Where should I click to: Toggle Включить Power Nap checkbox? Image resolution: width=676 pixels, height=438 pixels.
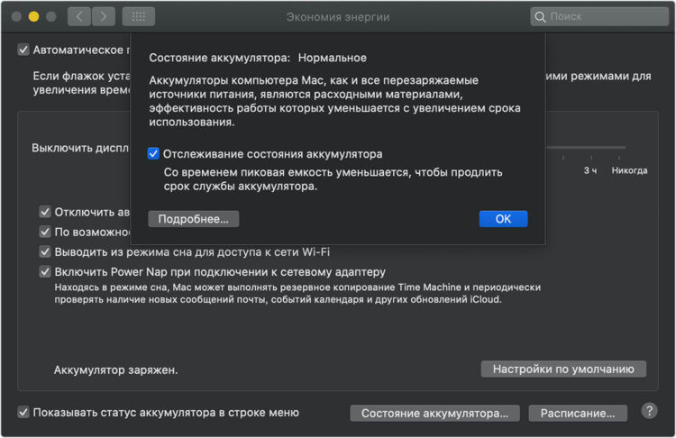[x=45, y=271]
